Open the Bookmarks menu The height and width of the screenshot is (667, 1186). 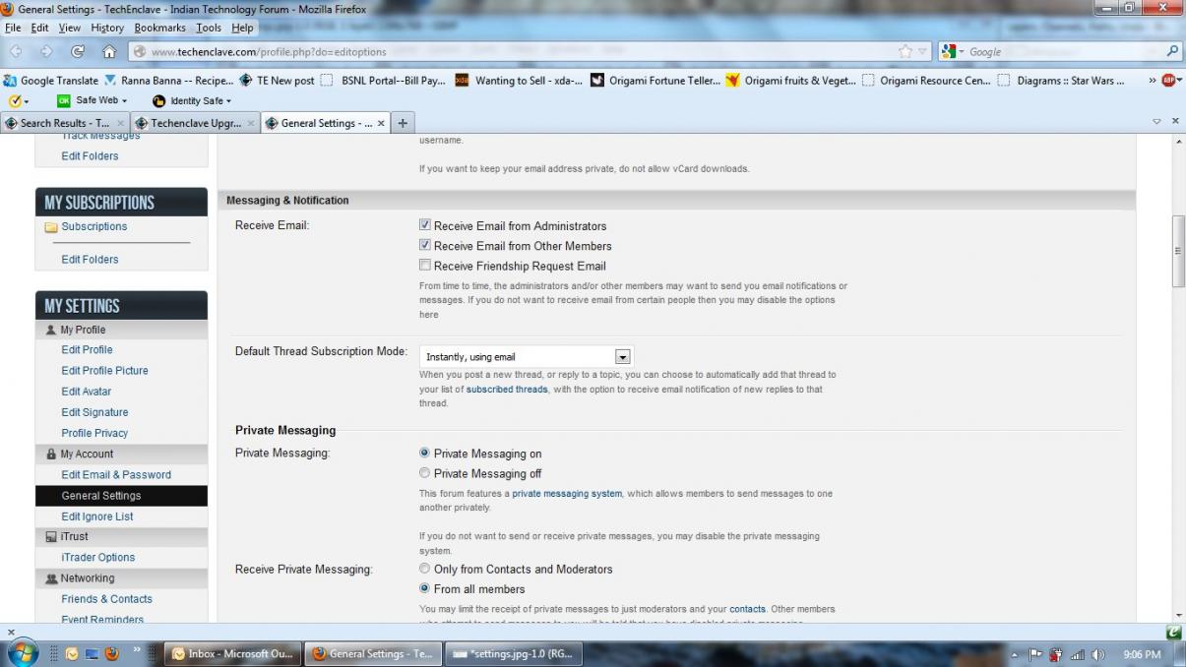(x=160, y=28)
